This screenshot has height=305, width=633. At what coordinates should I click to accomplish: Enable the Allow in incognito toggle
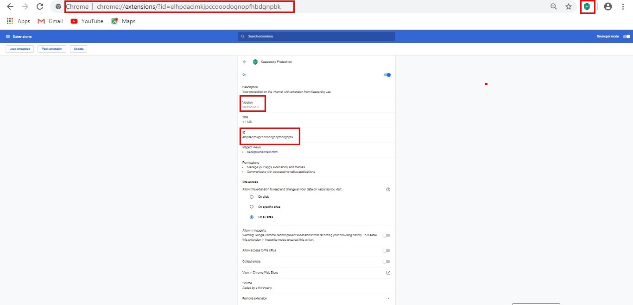[386, 235]
